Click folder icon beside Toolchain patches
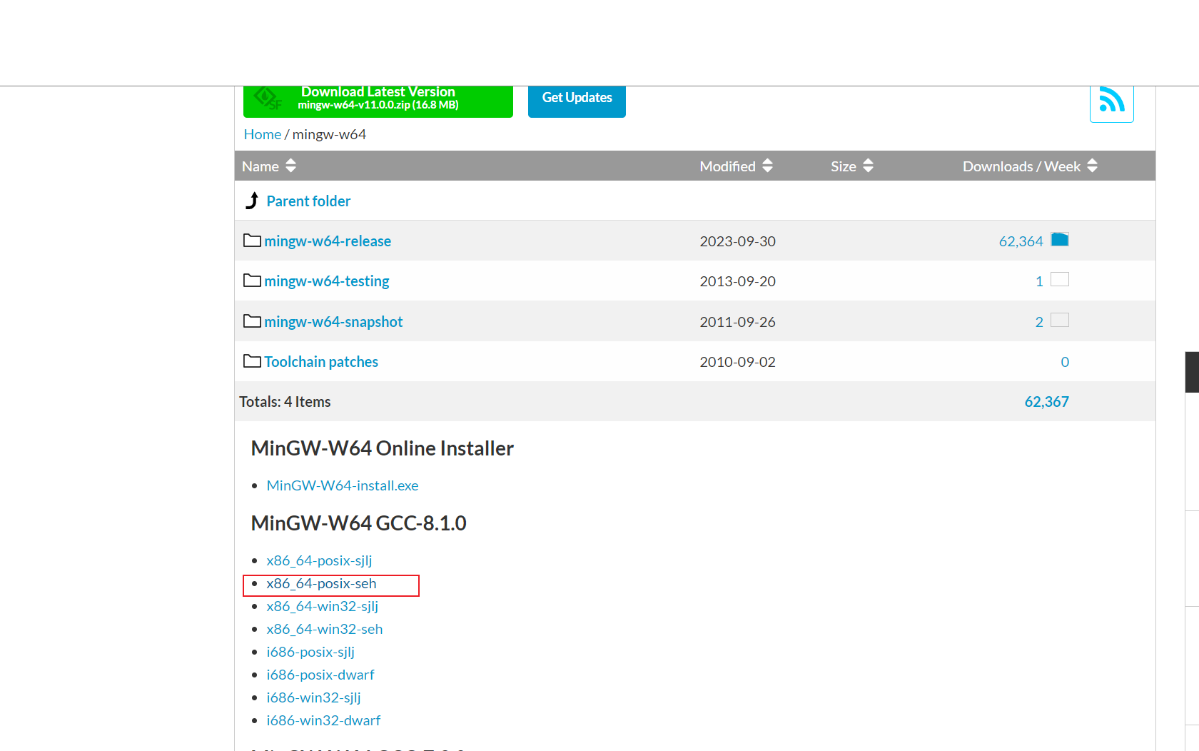Image resolution: width=1199 pixels, height=751 pixels. point(252,361)
